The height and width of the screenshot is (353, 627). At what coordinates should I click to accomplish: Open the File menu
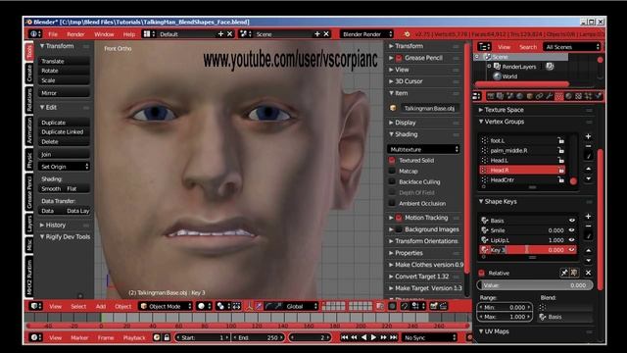pyautogui.click(x=53, y=34)
